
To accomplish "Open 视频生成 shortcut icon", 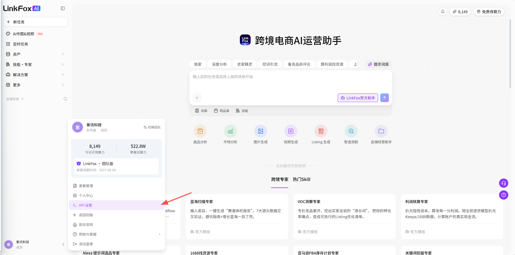I will point(291,131).
